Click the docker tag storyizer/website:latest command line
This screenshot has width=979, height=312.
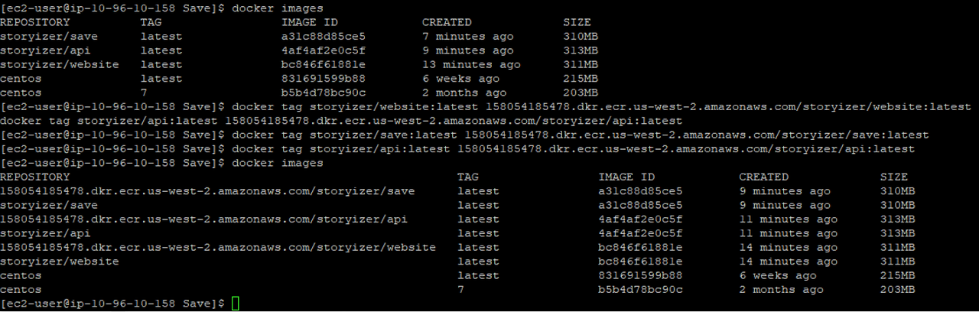click(x=486, y=107)
